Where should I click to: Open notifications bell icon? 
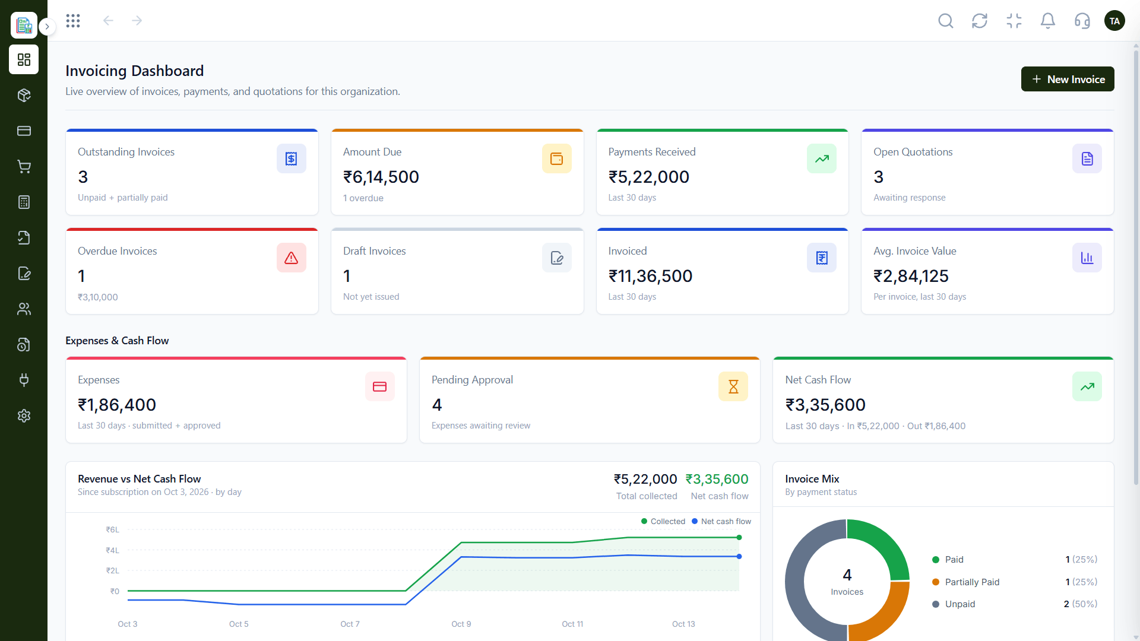[x=1048, y=21]
